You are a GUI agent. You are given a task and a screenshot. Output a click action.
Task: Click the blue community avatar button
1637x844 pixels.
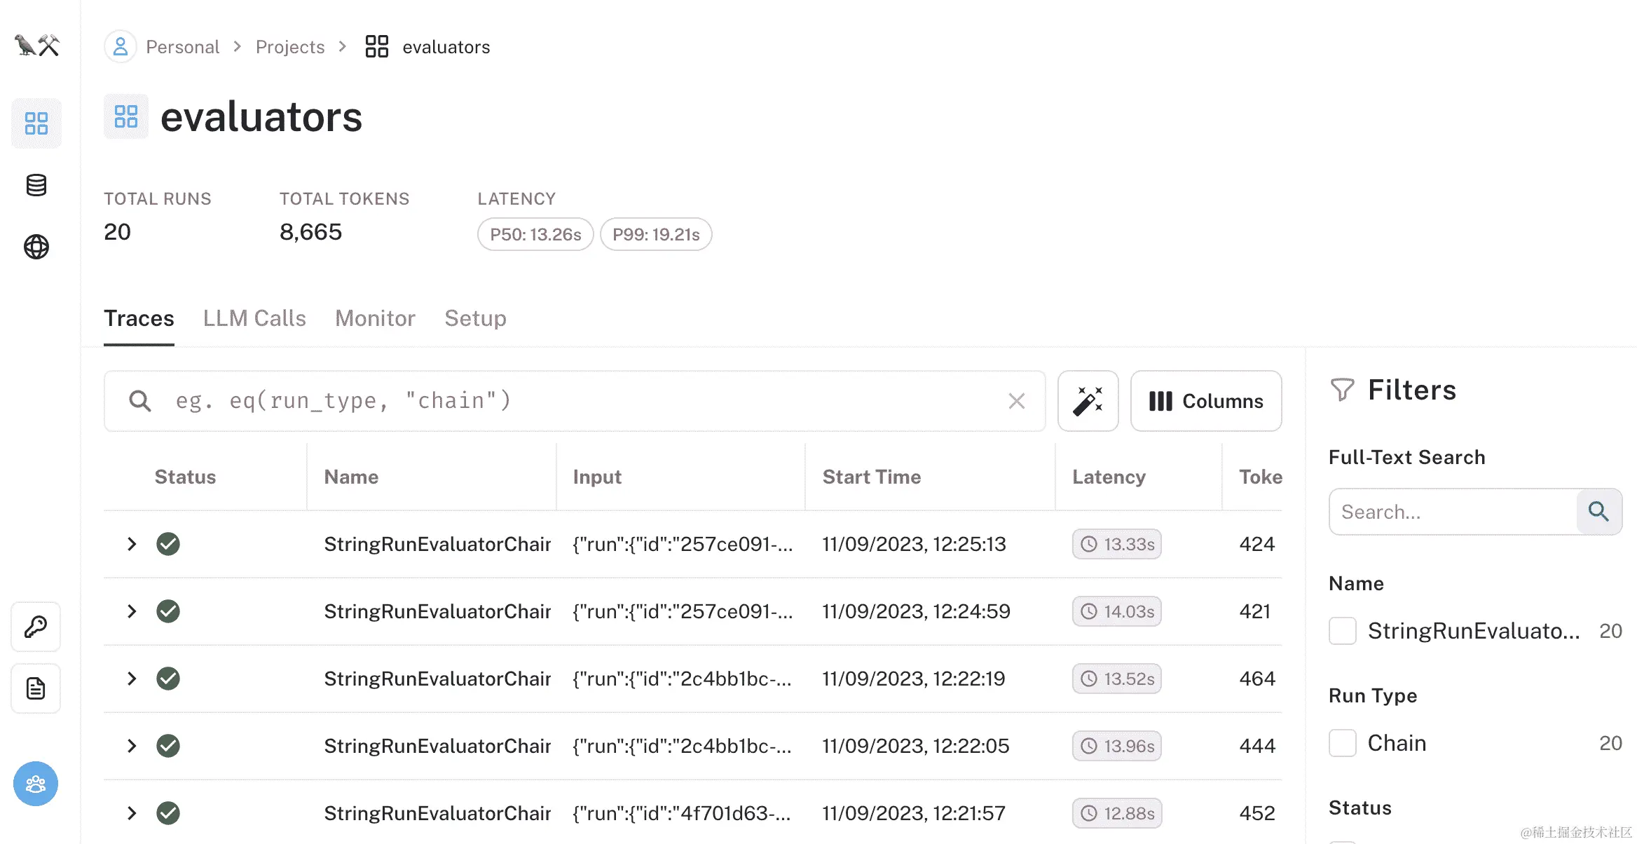[x=36, y=784]
